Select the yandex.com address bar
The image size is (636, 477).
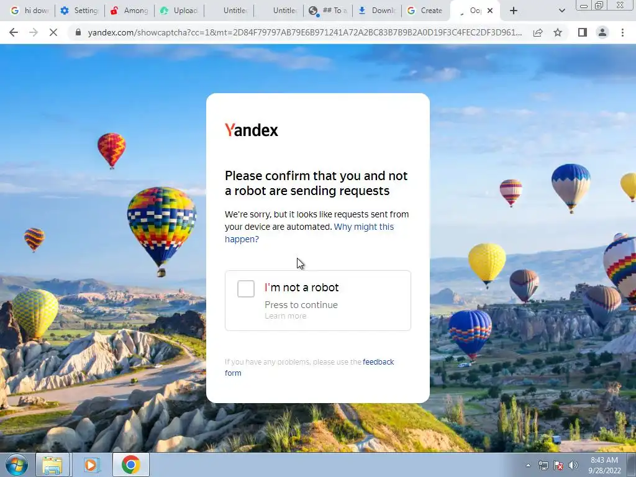[x=304, y=32]
